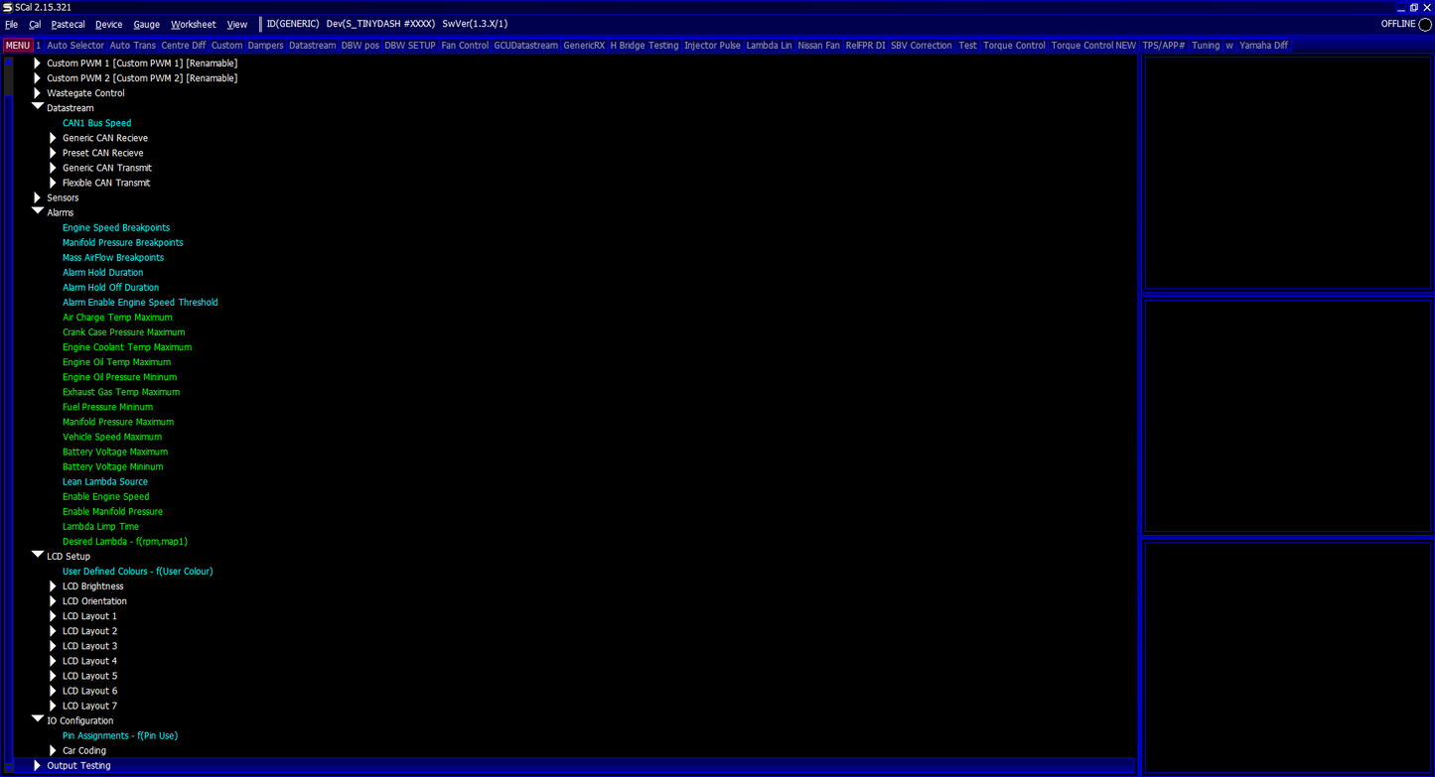The image size is (1435, 777).
Task: Expand Car Coding under IO Configuration
Action: 54,750
